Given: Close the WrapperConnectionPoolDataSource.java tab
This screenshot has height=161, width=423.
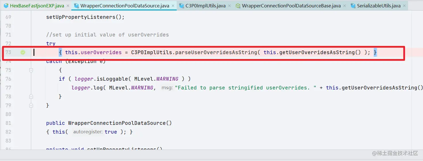Looking at the screenshot, I should (x=173, y=6).
